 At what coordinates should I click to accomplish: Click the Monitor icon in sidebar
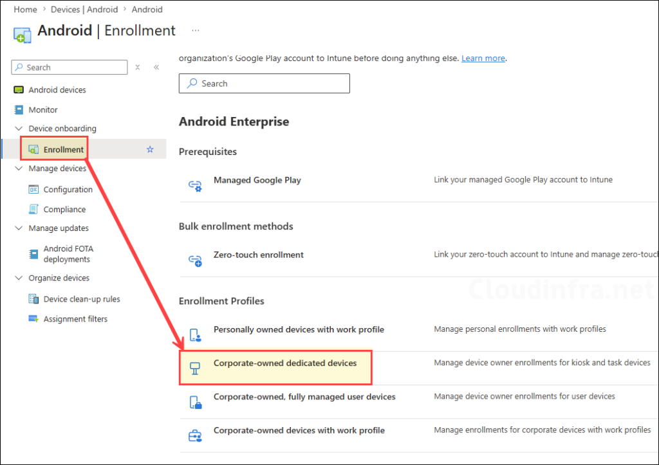(x=19, y=109)
